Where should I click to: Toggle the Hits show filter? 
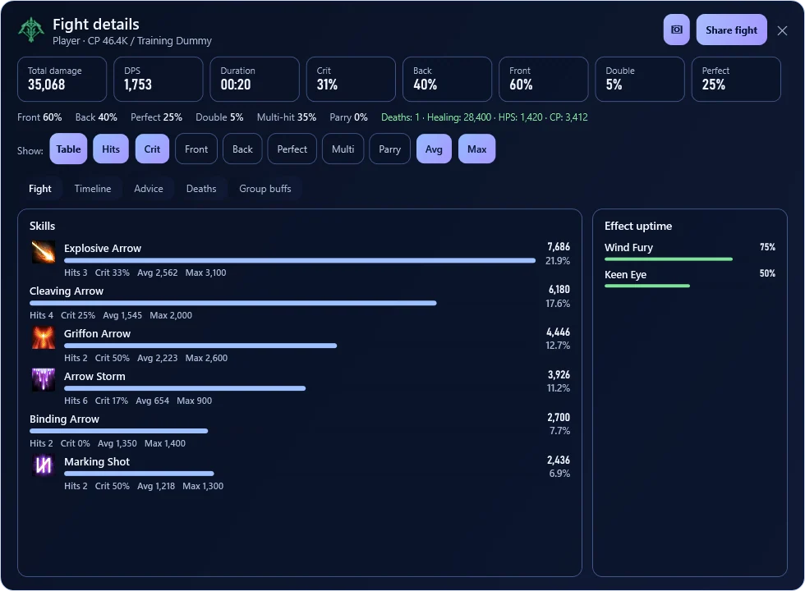[111, 149]
